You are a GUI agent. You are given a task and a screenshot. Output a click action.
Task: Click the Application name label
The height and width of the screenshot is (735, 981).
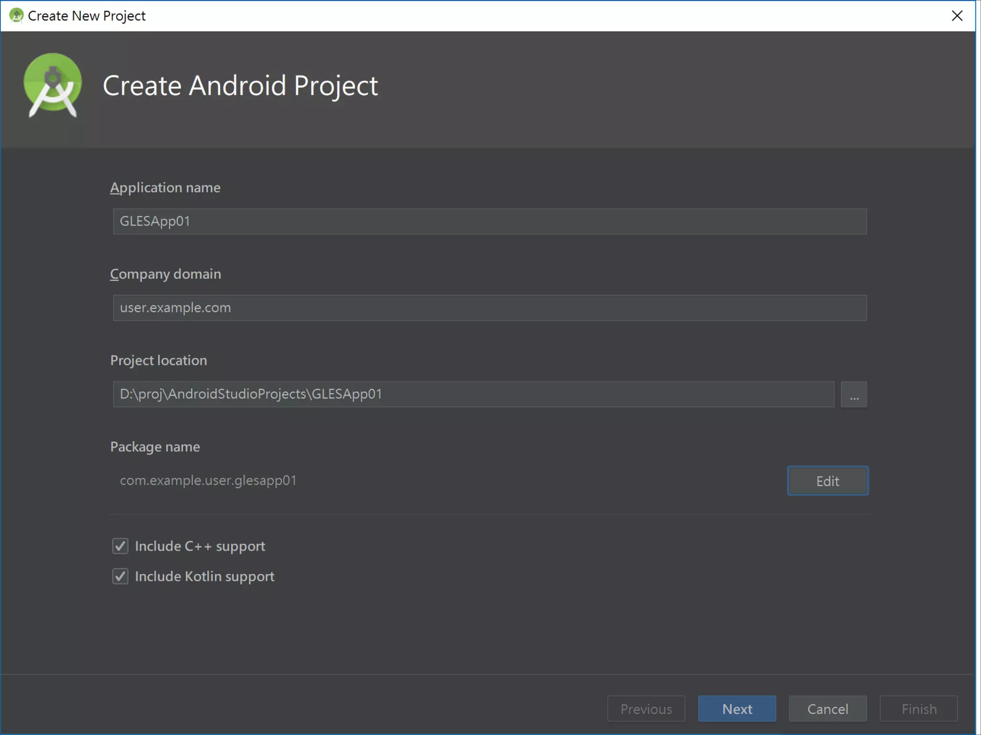[165, 188]
